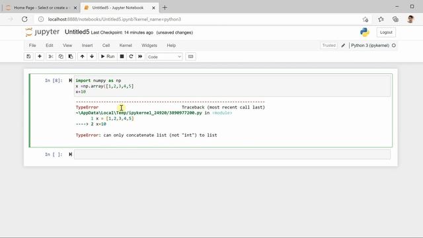Cut selected cells with scissors icon
This screenshot has width=423, height=238.
(x=50, y=56)
